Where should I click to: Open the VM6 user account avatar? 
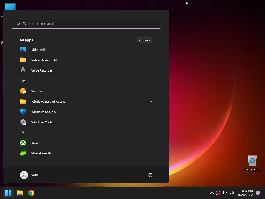24,175
